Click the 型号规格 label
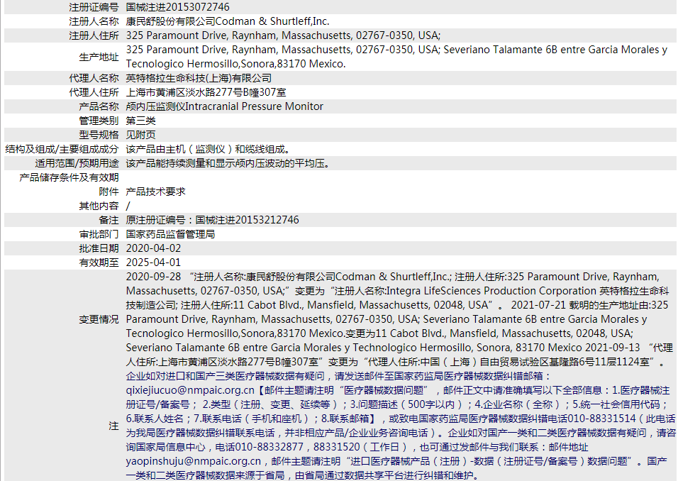The image size is (678, 481). coord(99,135)
